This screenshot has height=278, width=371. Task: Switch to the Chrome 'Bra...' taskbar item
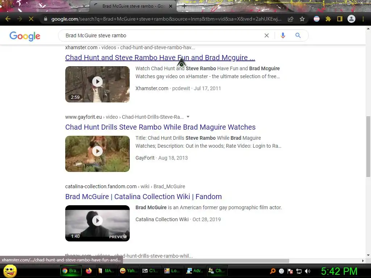tap(71, 271)
